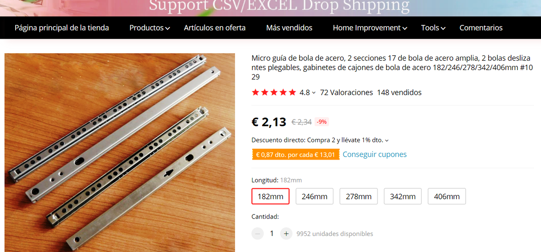The height and width of the screenshot is (252, 541).
Task: Expand the Productos menu arrow
Action: (x=168, y=28)
